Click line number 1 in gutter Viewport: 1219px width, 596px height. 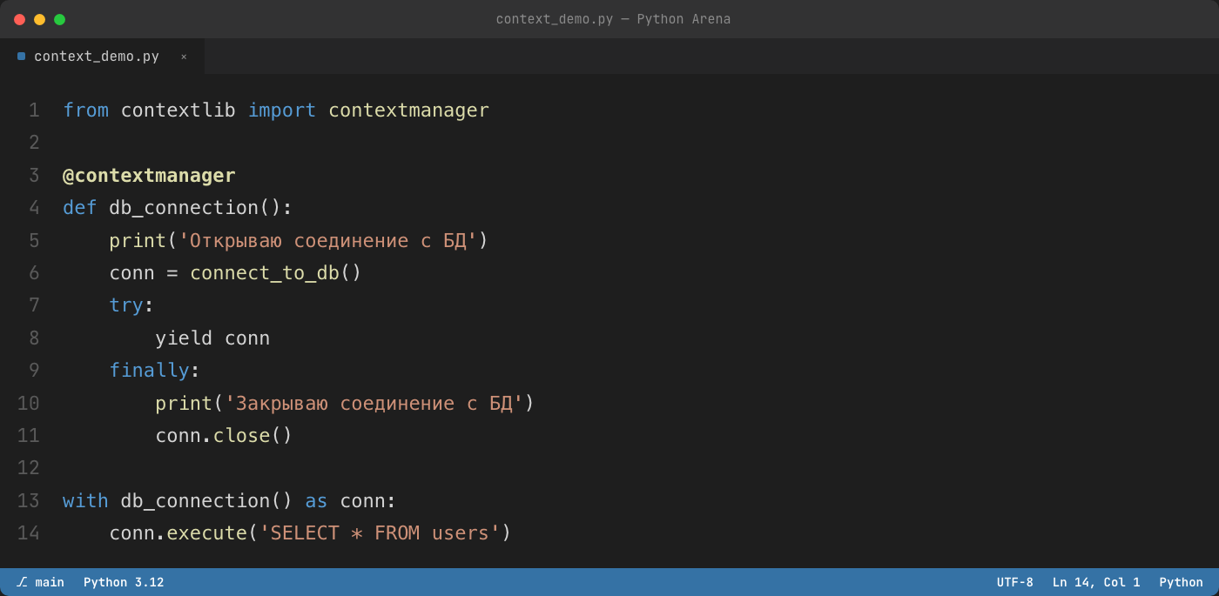[34, 110]
